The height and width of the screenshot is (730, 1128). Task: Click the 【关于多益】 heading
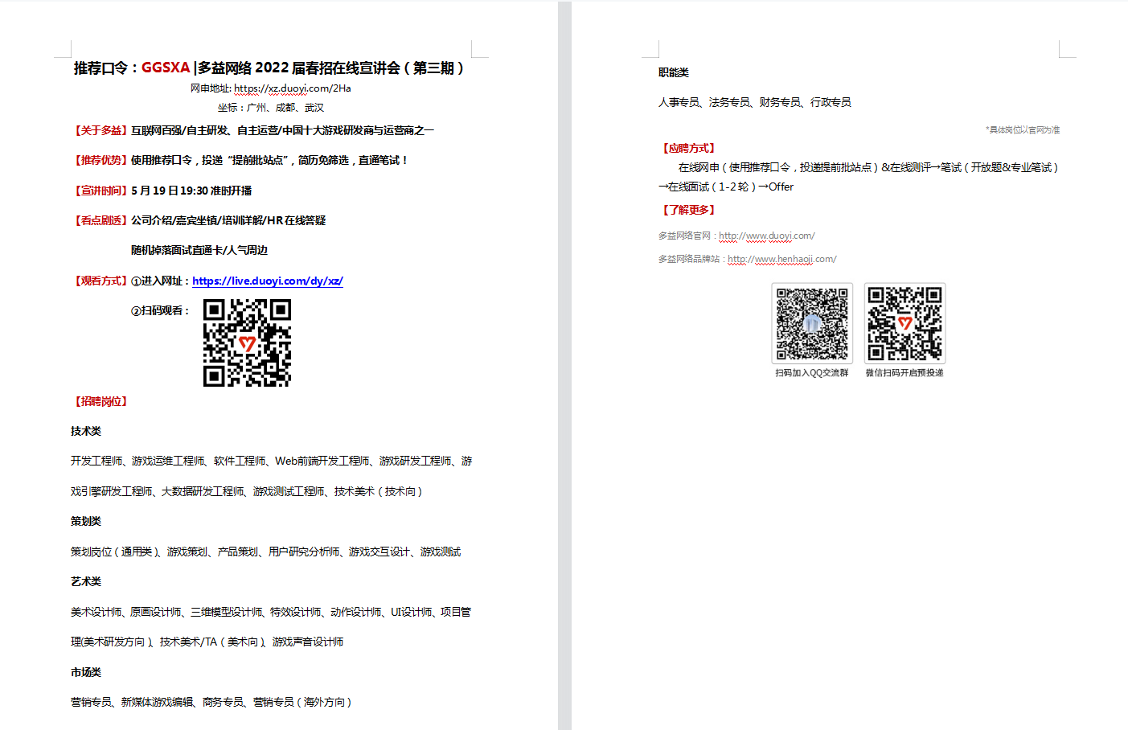point(100,130)
